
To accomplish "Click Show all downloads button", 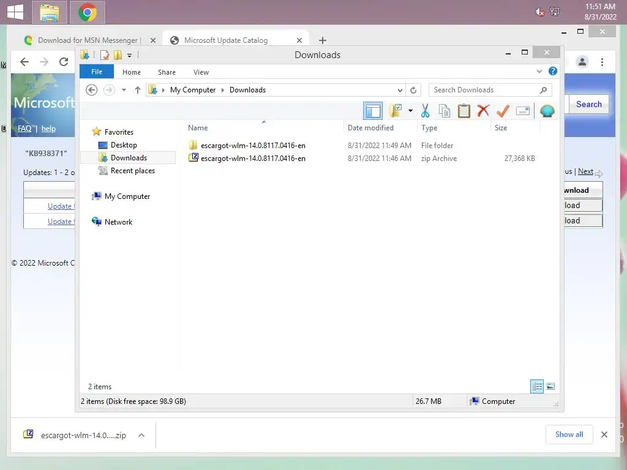I will pos(569,435).
